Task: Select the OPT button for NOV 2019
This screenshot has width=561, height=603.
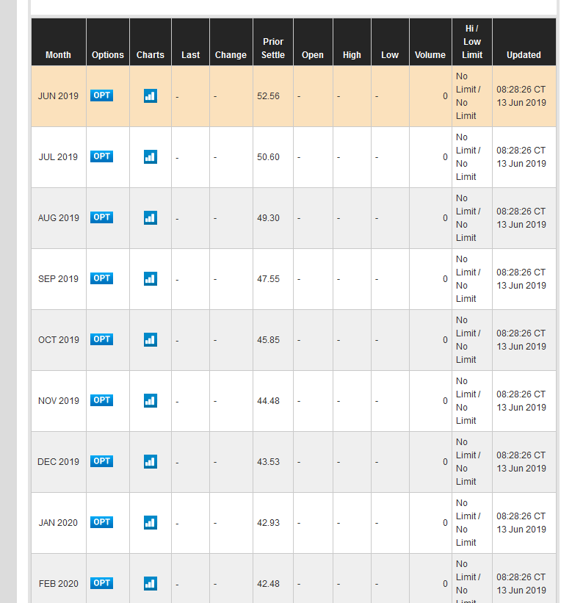Action: coord(101,400)
